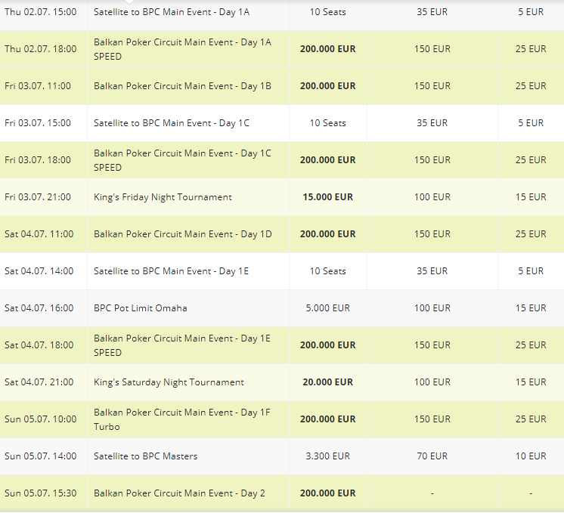Click '200.000 EUR' in the Day 1B row
This screenshot has height=513, width=564.
[x=327, y=86]
